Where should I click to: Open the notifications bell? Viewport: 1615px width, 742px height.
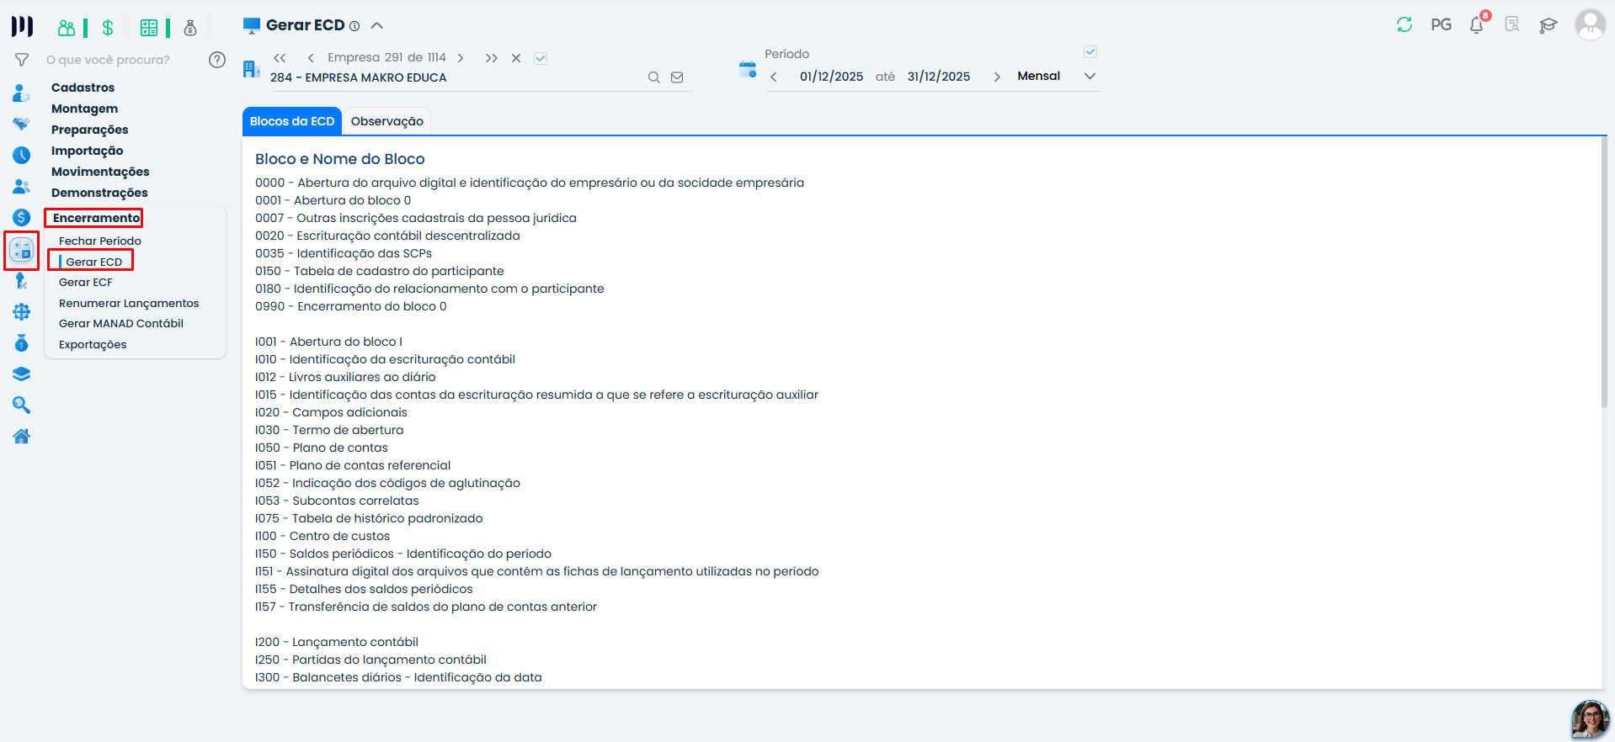[x=1477, y=24]
